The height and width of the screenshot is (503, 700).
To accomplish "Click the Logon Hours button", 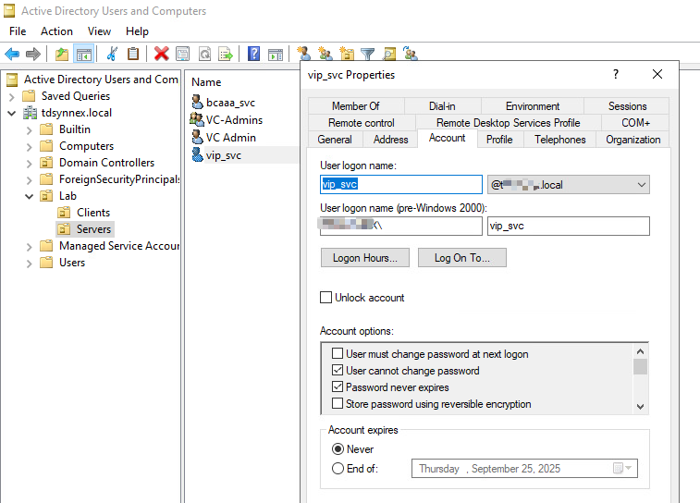I will [x=365, y=258].
